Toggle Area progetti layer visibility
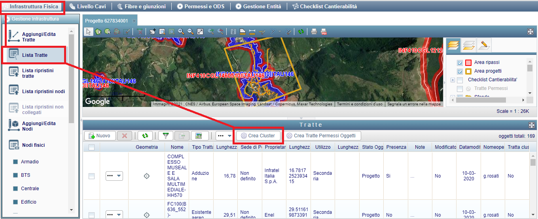The height and width of the screenshot is (219, 538). [460, 71]
